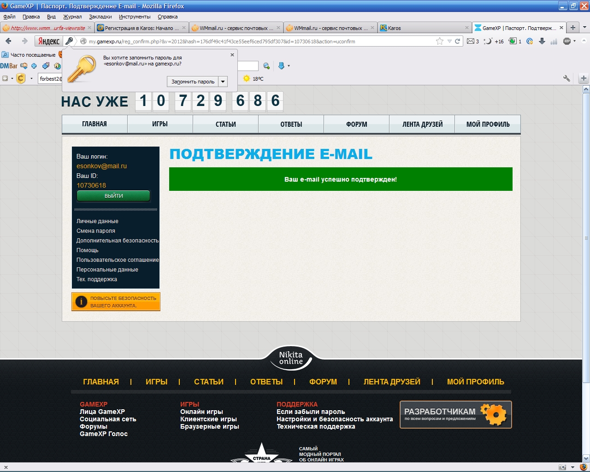Open Downloads with the down arrow icon
The image size is (590, 472).
[x=542, y=41]
